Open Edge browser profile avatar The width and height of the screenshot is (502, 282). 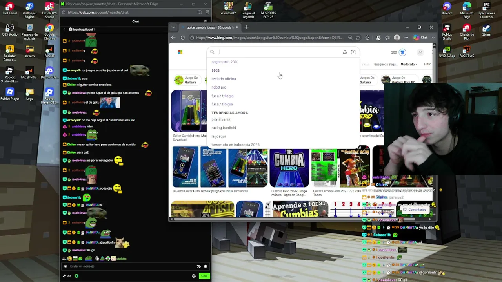tap(397, 38)
